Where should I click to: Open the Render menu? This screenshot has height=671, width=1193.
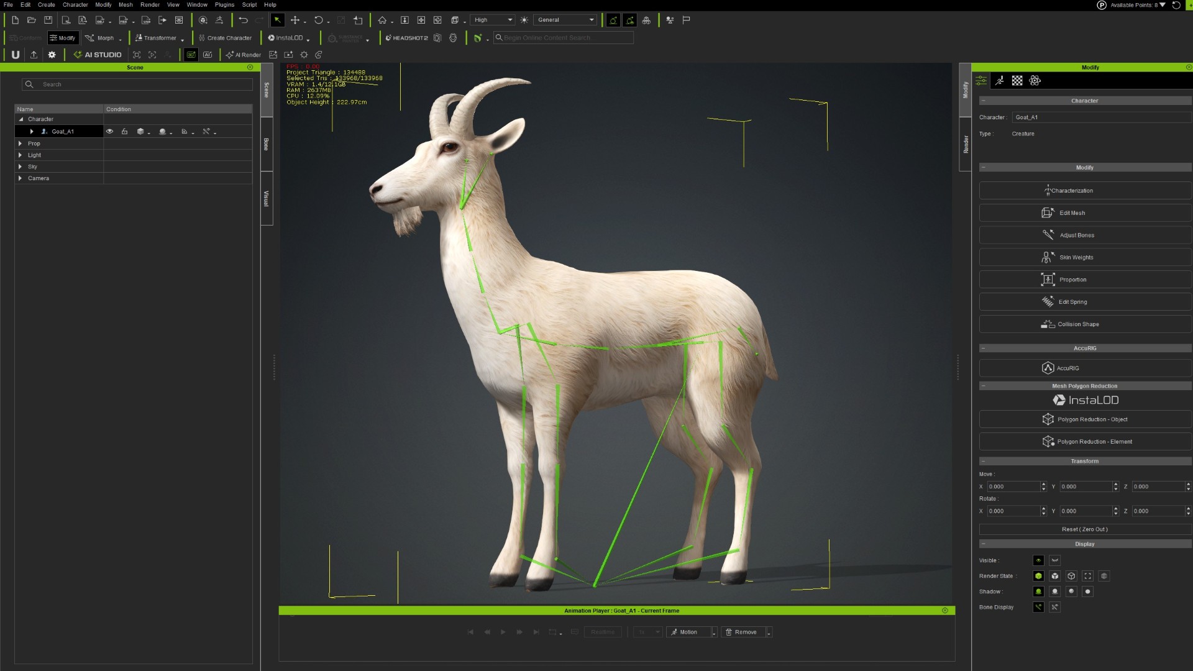pos(150,4)
